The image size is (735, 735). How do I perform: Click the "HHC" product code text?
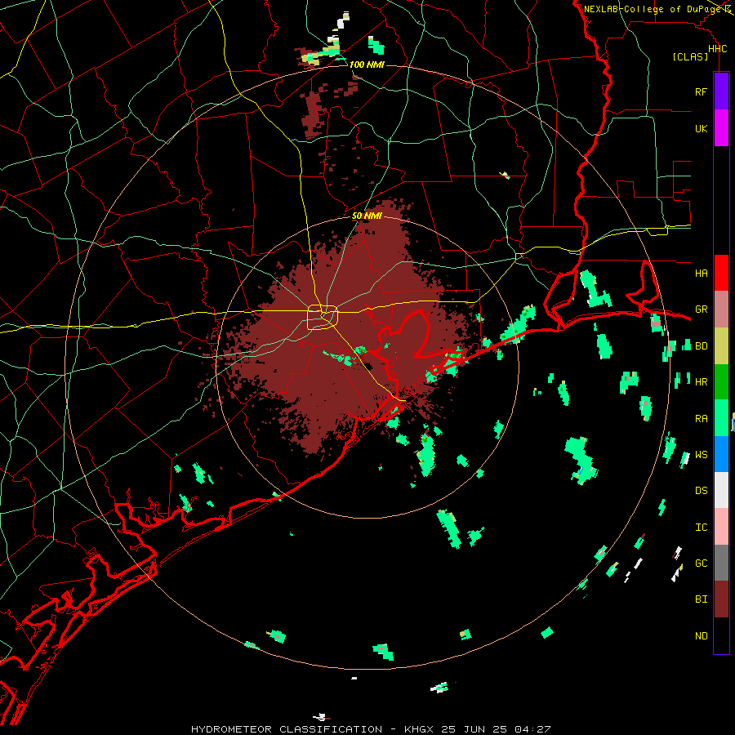pyautogui.click(x=717, y=49)
